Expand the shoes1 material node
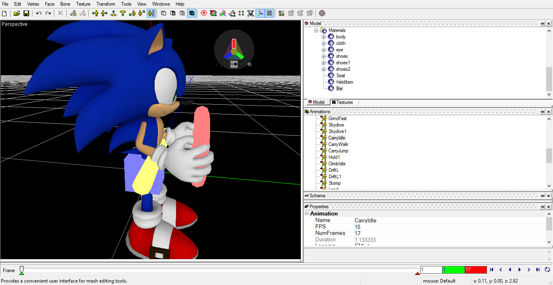This screenshot has height=285, width=553. tap(323, 62)
